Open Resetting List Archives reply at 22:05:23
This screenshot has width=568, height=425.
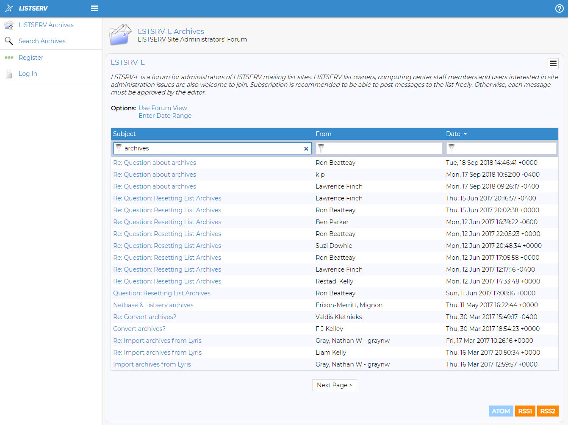(x=167, y=234)
